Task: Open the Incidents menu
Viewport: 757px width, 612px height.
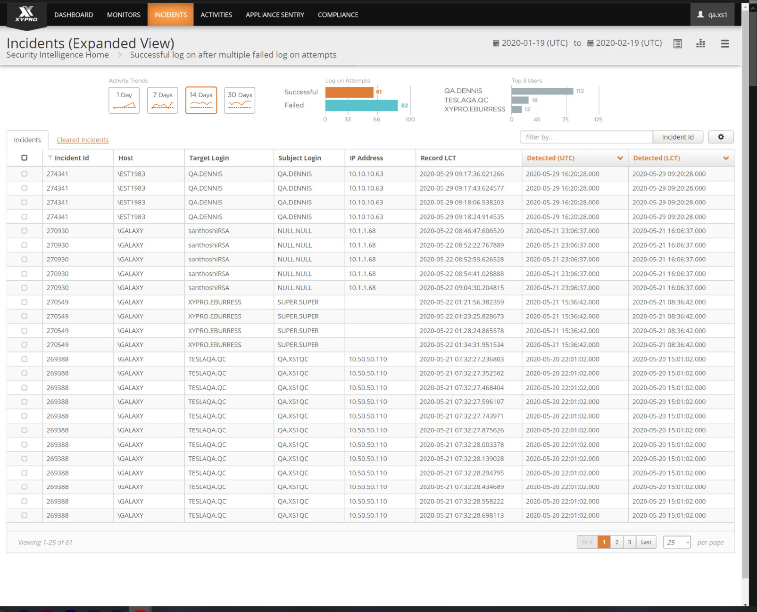Action: [x=170, y=15]
